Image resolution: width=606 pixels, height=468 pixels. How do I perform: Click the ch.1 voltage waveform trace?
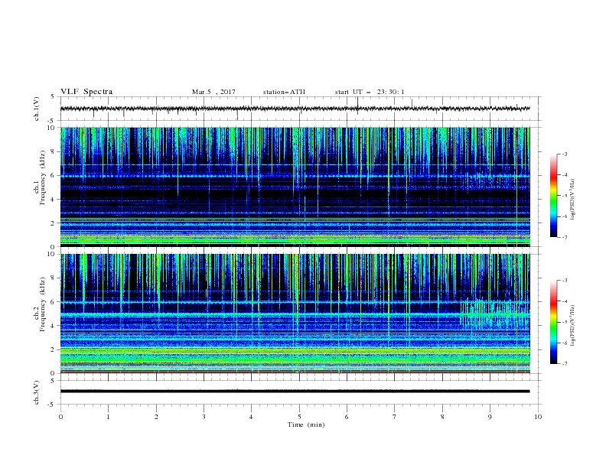tap(295, 109)
